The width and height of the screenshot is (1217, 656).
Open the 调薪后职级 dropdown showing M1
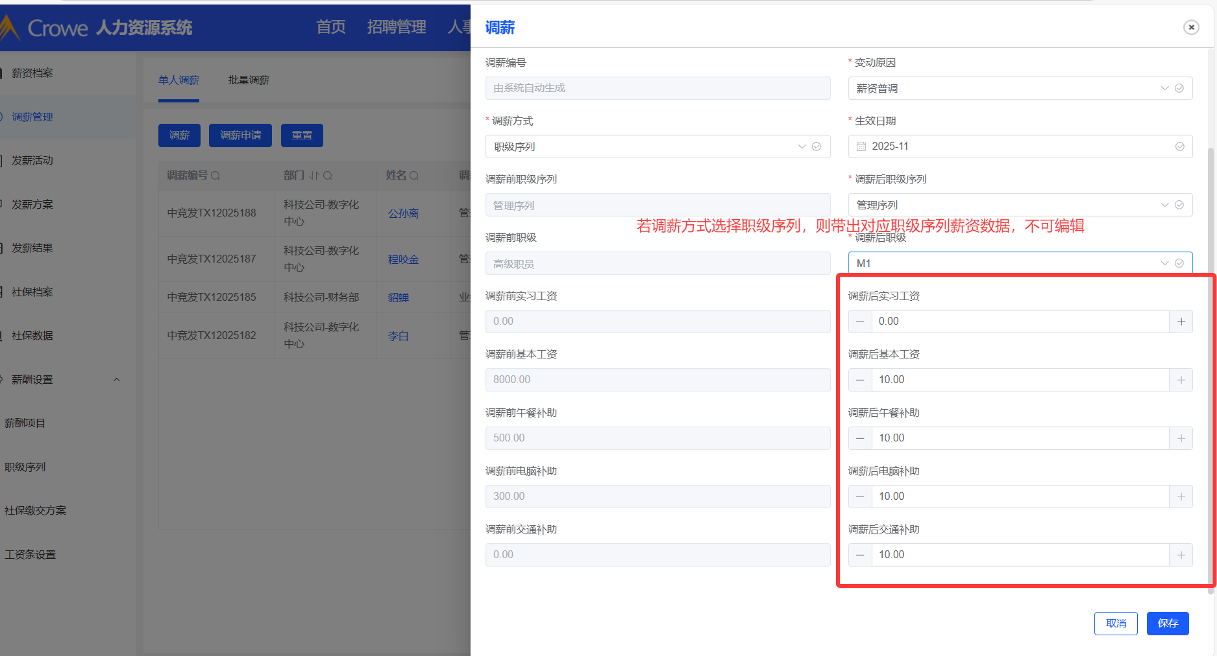[x=1020, y=263]
